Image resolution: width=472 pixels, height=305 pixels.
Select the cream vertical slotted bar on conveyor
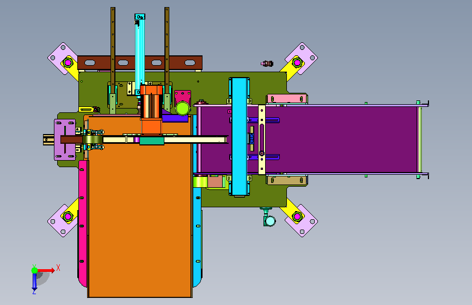point(262,139)
